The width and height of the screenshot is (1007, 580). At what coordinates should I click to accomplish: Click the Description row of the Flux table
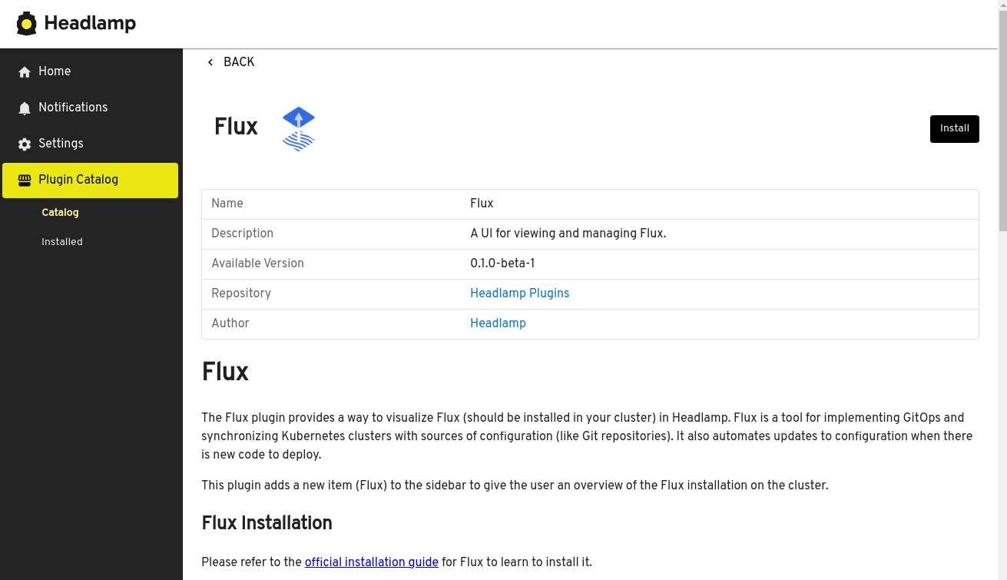[589, 234]
